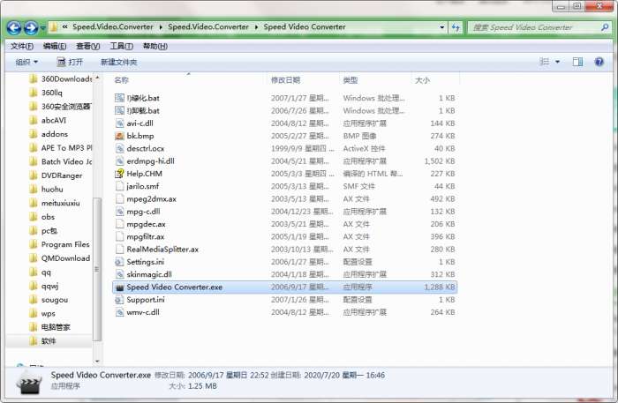The height and width of the screenshot is (403, 618).
Task: Open the 360llq folder in sidebar
Action: tap(46, 93)
